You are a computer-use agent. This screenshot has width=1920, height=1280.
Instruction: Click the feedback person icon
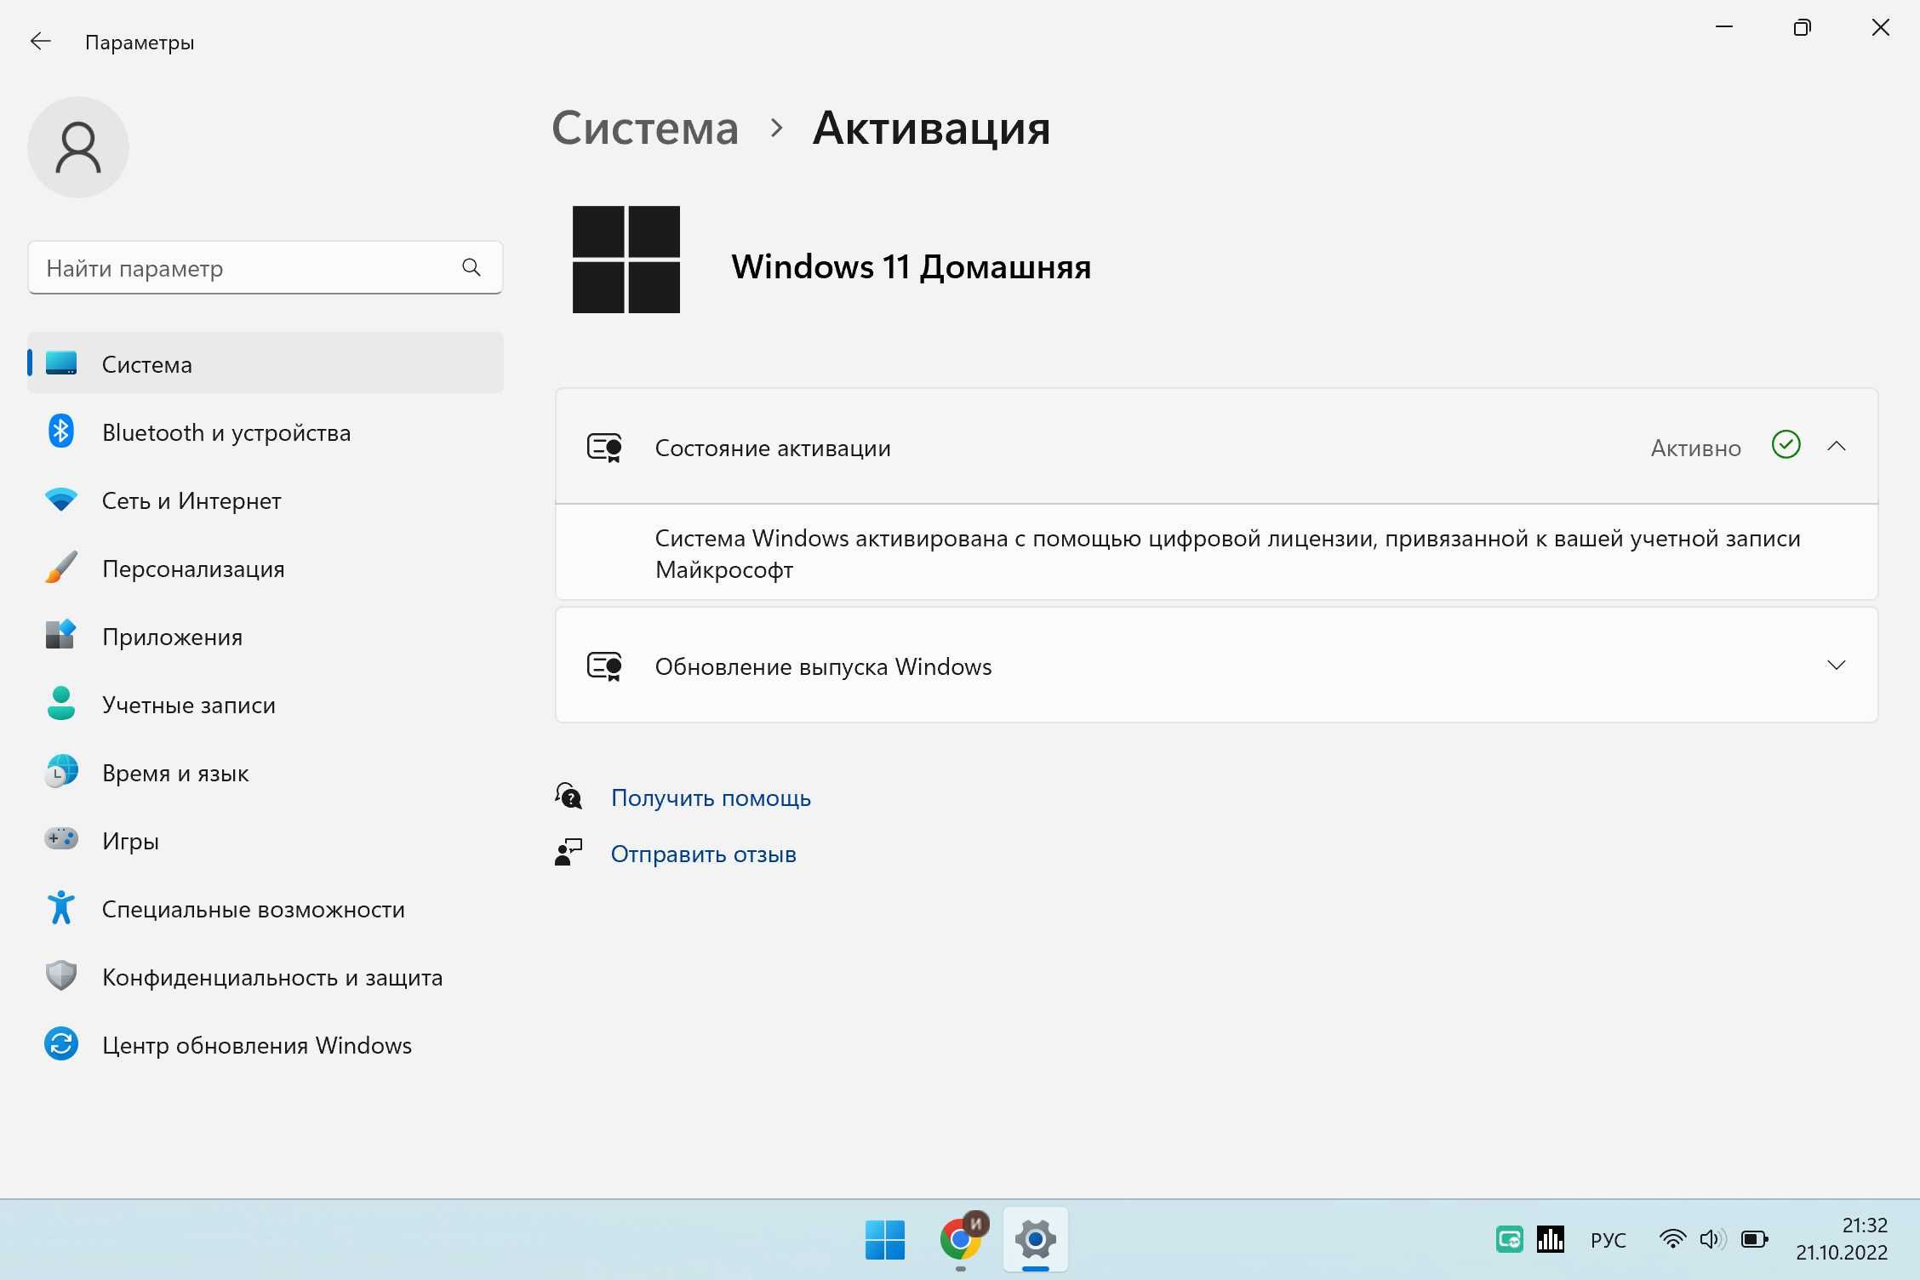(x=569, y=853)
